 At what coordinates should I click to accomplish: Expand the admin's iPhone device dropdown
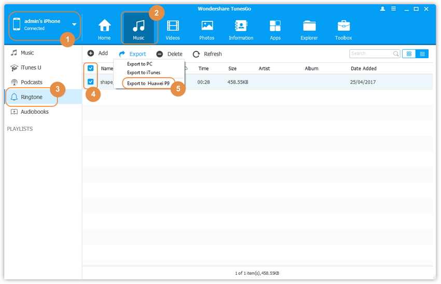coord(74,24)
